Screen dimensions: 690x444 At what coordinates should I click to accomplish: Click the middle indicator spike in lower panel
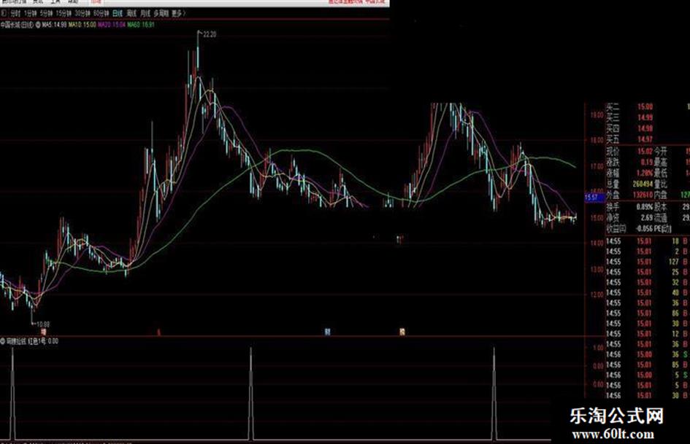tap(251, 394)
